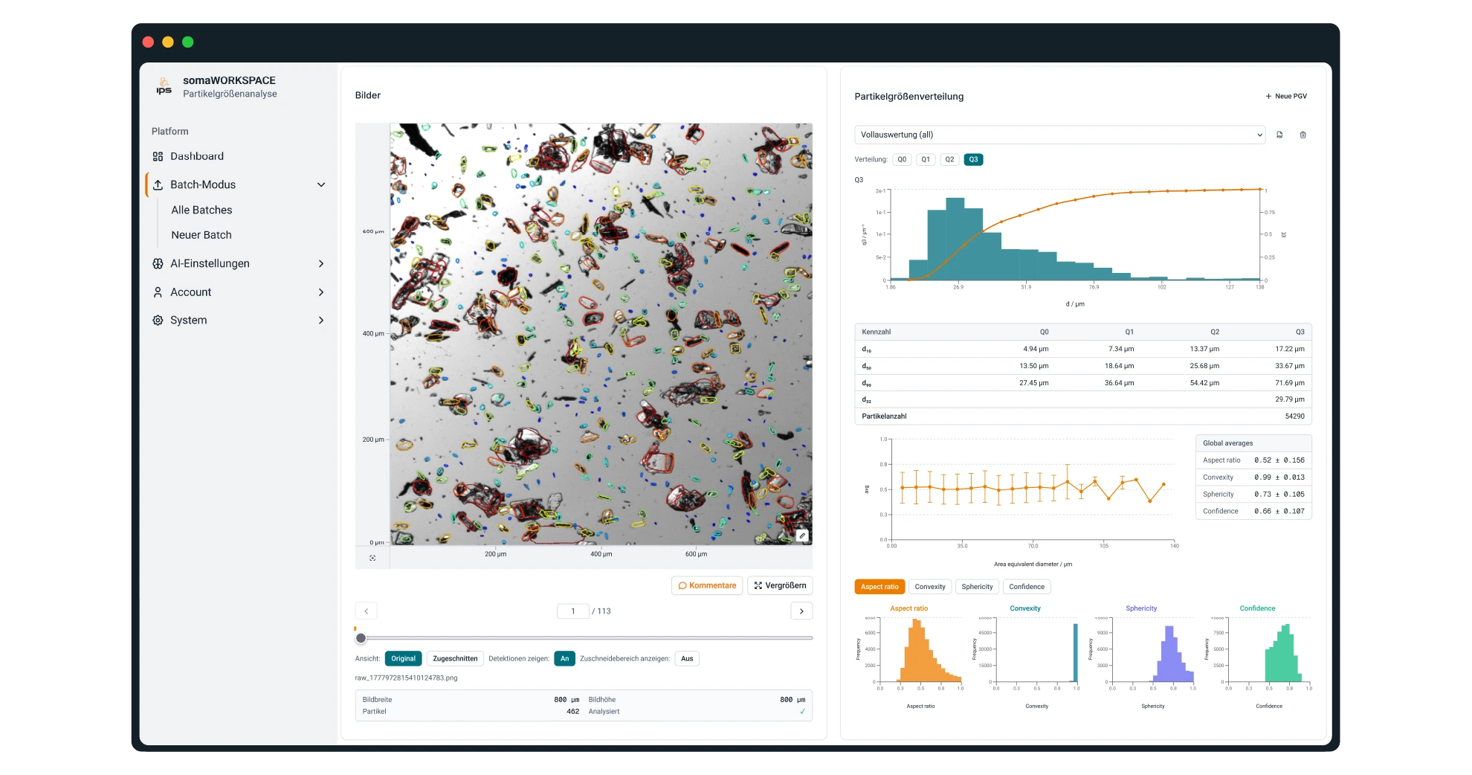Click the microscope particle image
The image size is (1472, 775).
pos(601,335)
